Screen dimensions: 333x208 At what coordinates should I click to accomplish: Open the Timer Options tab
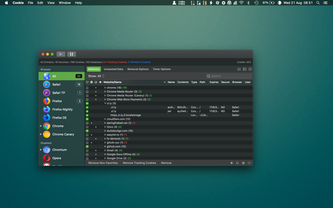point(162,69)
